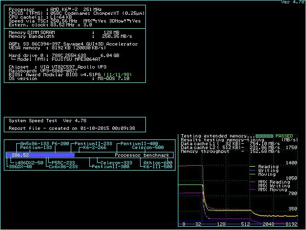The height and width of the screenshot is (230, 306).
Task: Click the MMX Reading legend label
Action: 273,182
